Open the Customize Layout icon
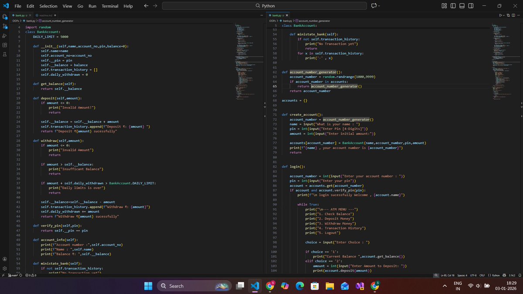 444,6
